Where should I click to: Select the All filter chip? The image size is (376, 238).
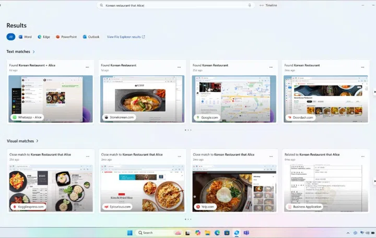[10, 37]
